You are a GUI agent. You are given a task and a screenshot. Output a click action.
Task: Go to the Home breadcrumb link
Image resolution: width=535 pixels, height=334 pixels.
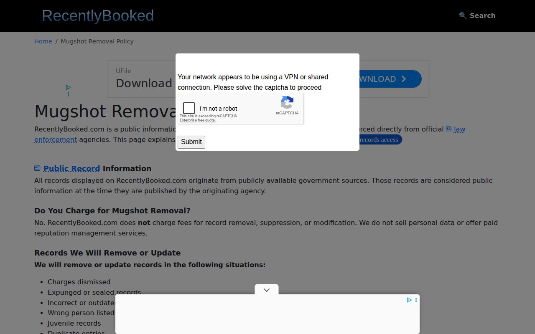43,41
